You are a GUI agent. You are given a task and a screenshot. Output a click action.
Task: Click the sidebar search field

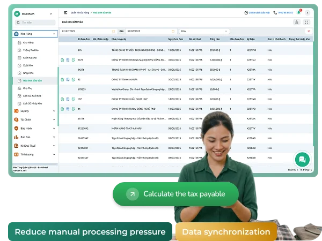(x=35, y=22)
